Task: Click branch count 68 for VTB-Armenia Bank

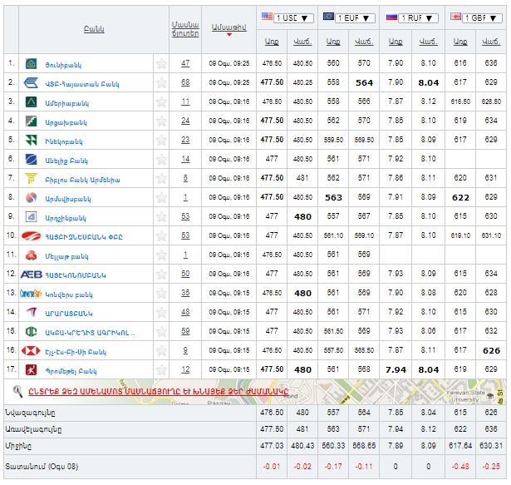Action: click(x=185, y=82)
